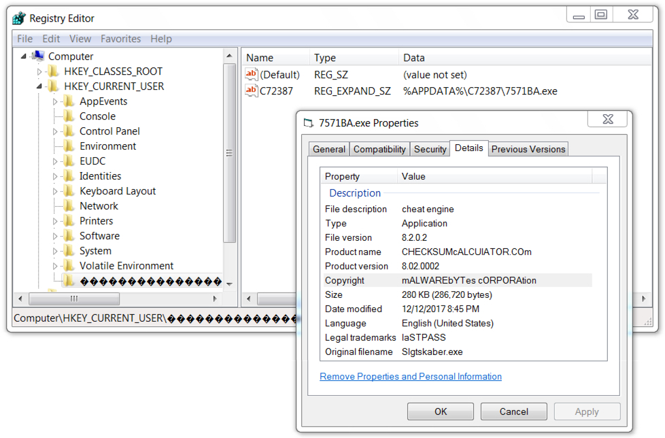Switch to the General tab
Viewport: 665px width, 438px height.
click(x=329, y=149)
